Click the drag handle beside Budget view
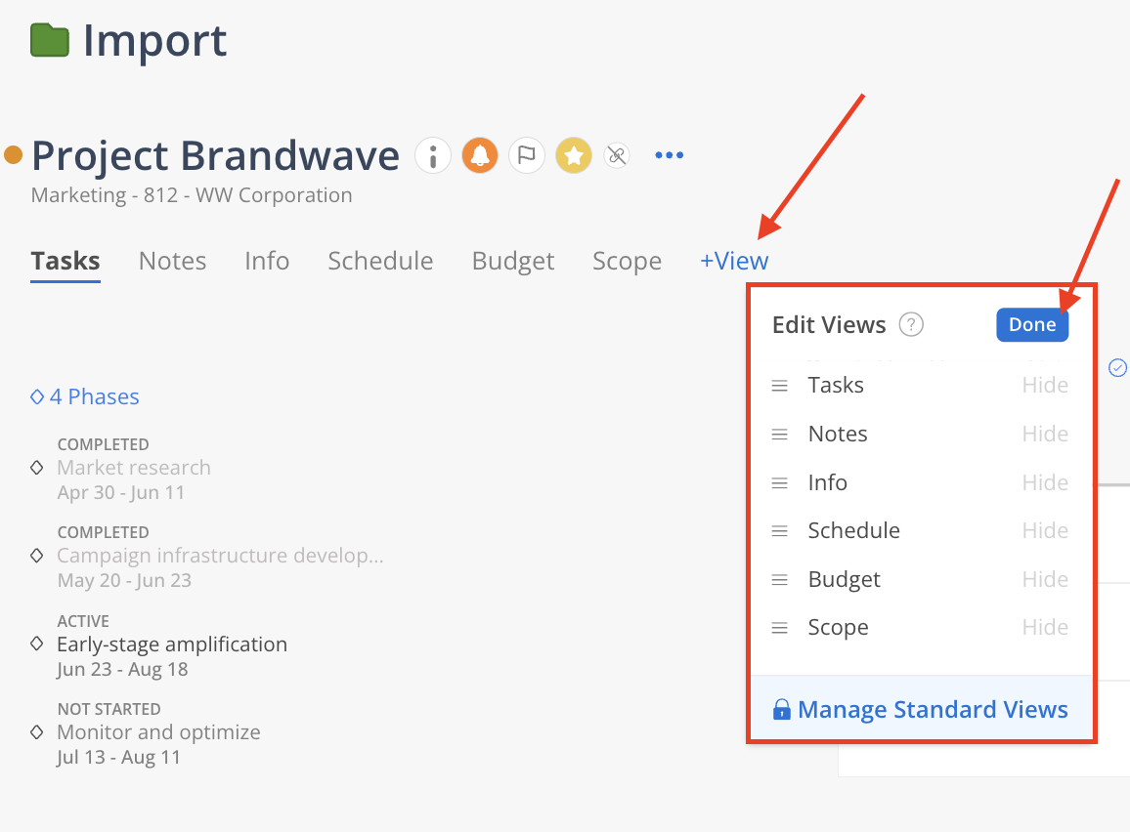The height and width of the screenshot is (832, 1130). 780,580
